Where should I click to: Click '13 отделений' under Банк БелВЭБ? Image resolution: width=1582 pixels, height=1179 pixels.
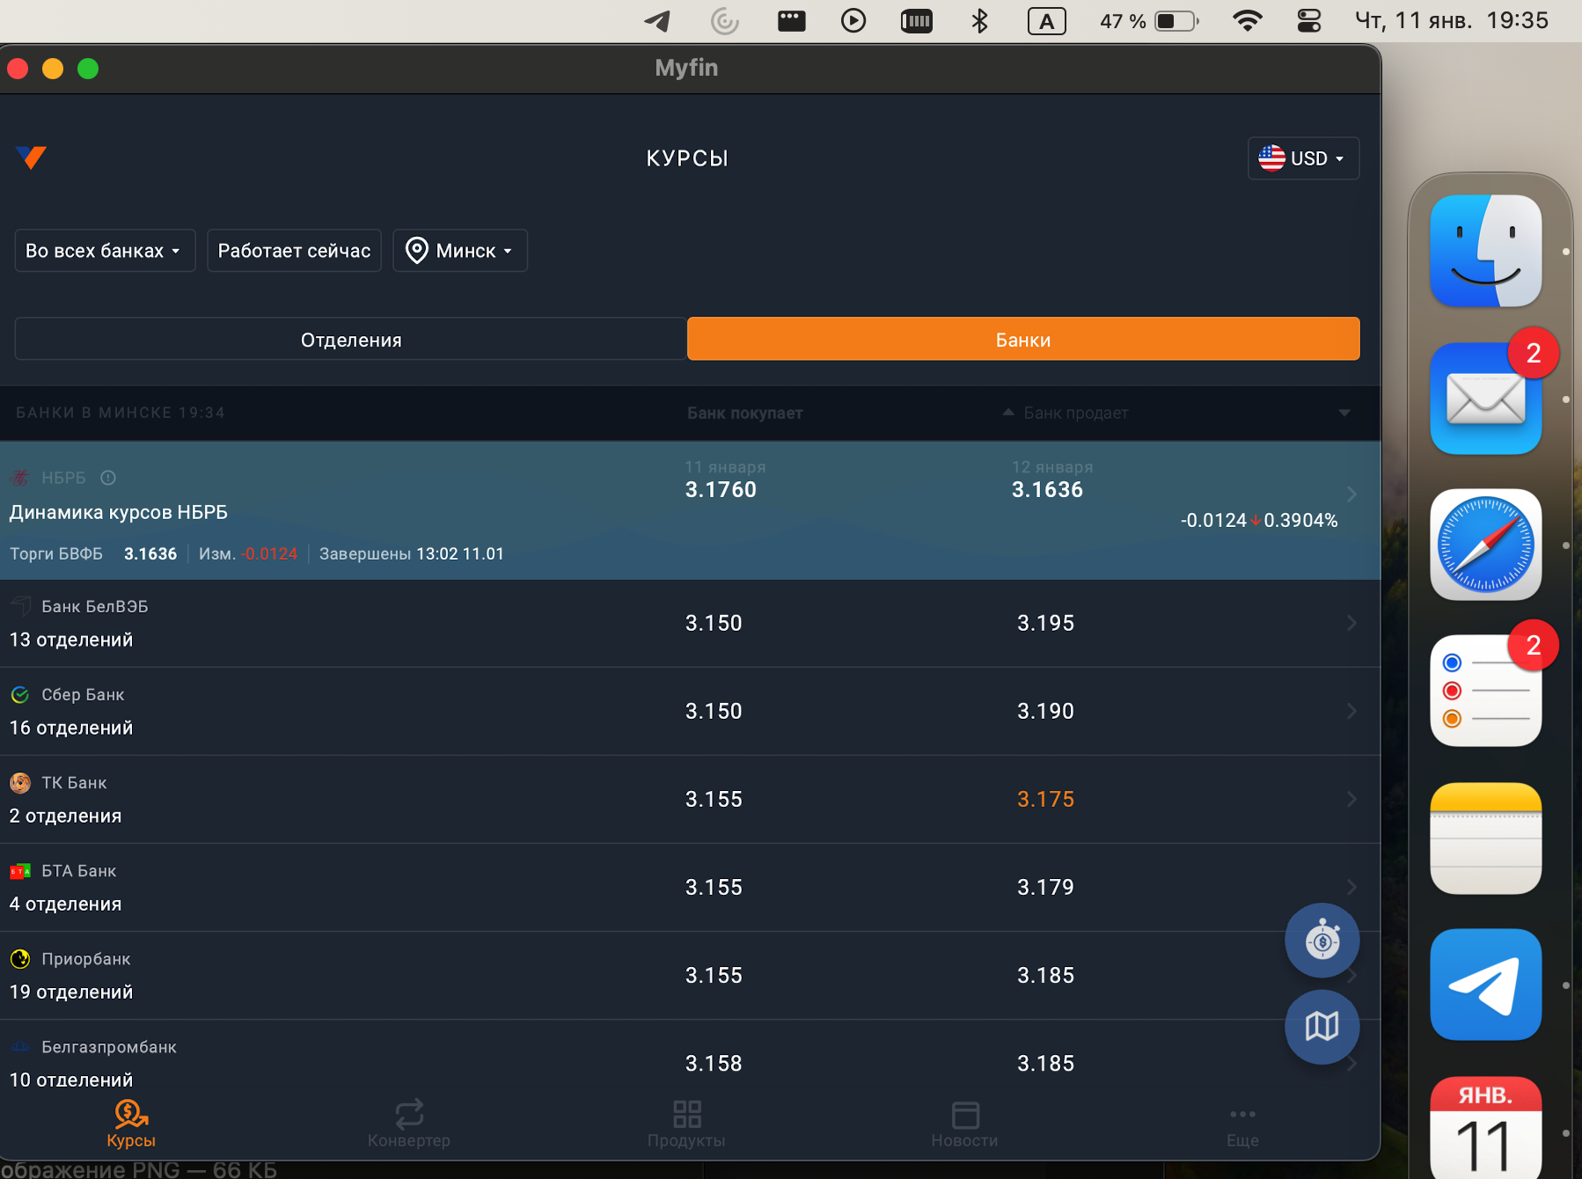[x=71, y=640]
